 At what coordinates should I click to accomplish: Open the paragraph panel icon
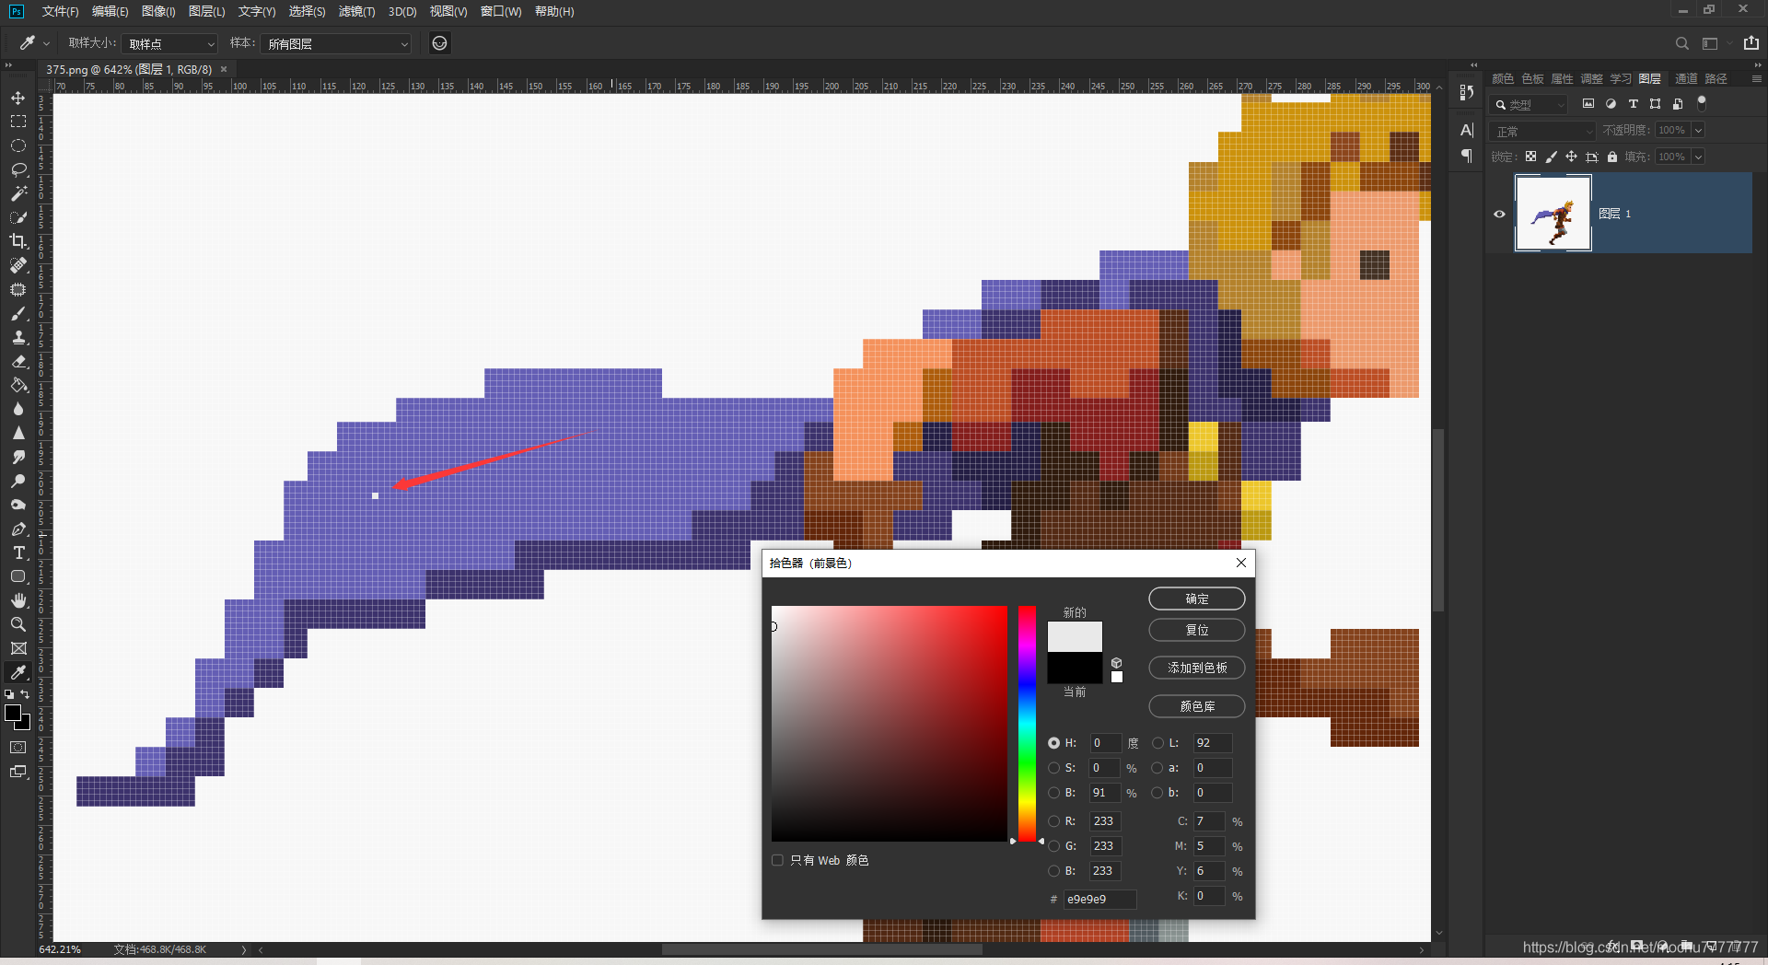1467,156
